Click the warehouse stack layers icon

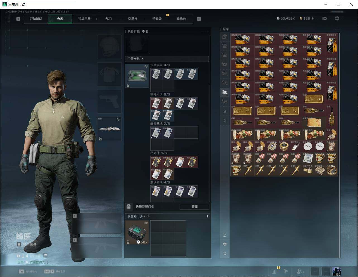pyautogui.click(x=225, y=244)
